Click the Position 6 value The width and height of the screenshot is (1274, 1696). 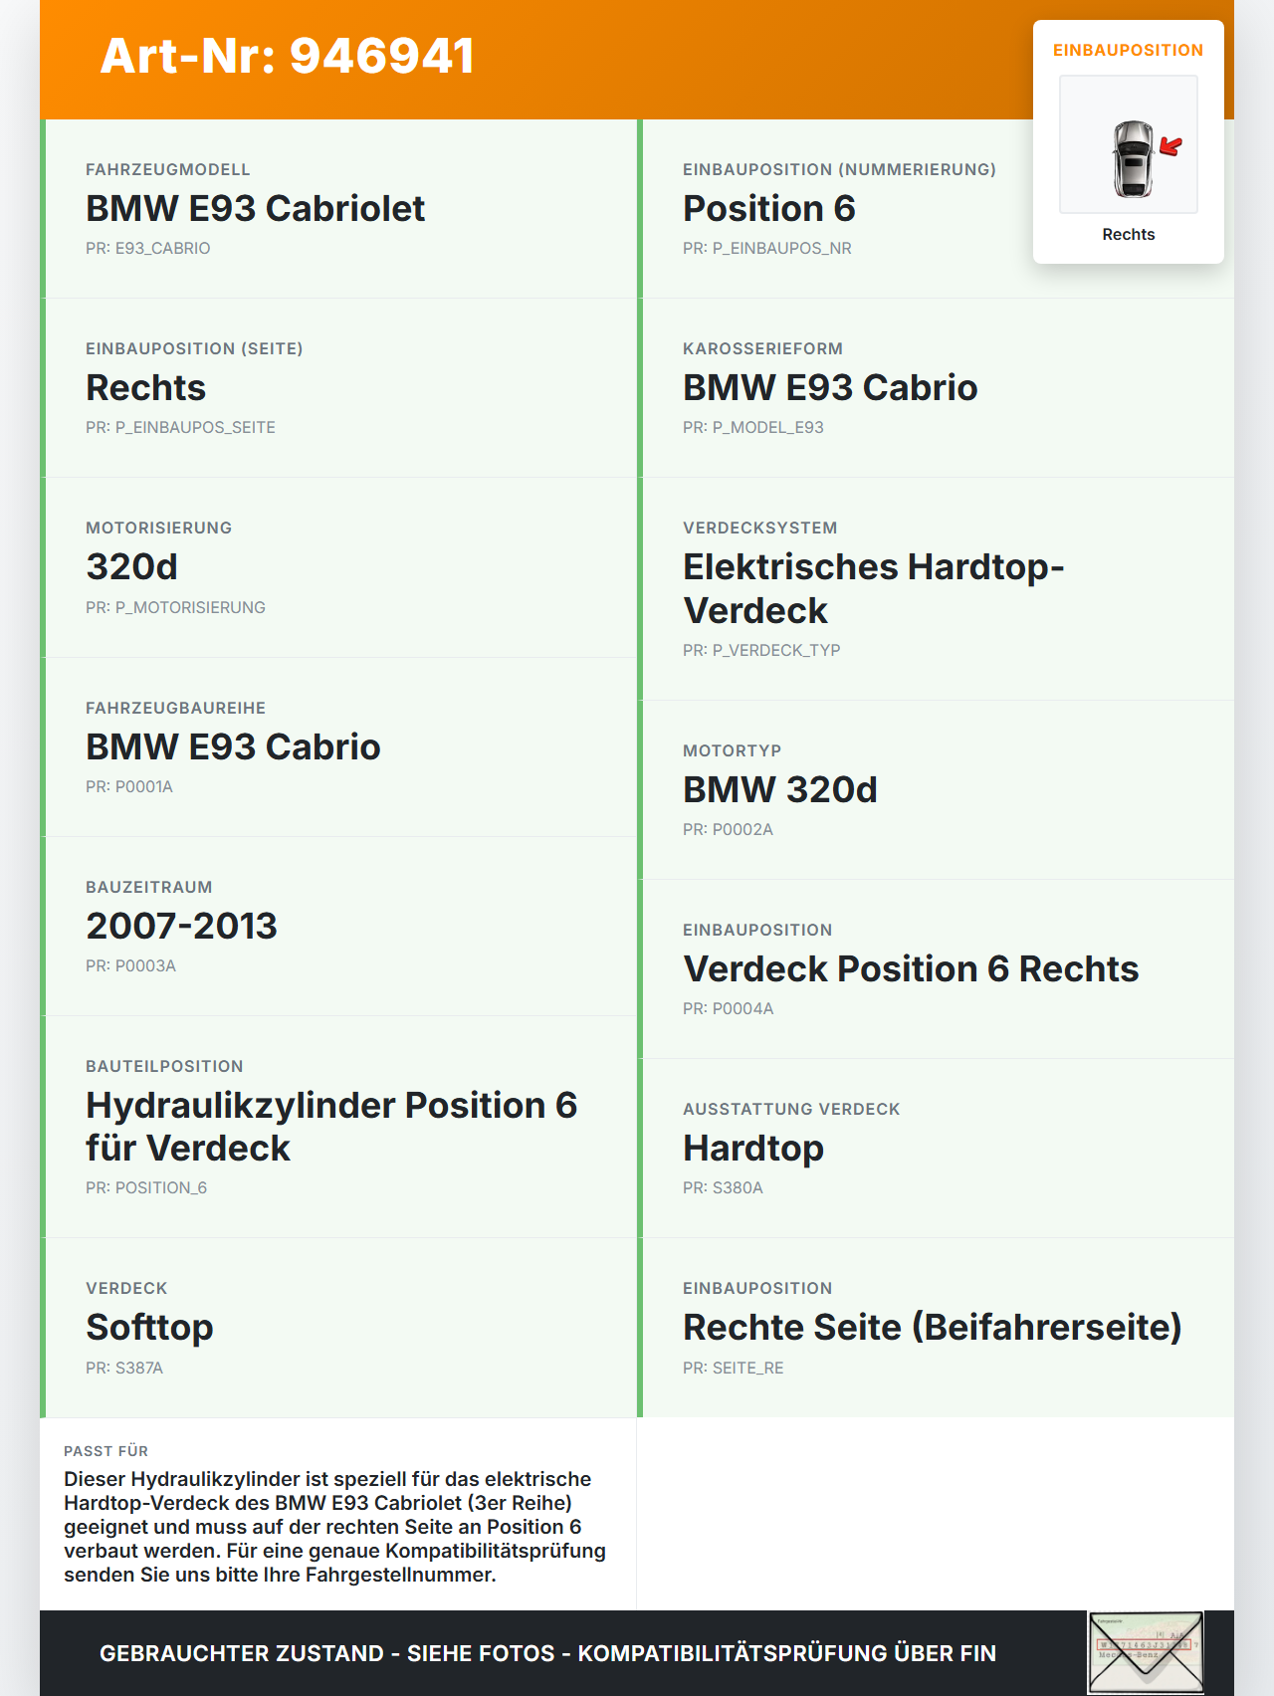click(769, 208)
